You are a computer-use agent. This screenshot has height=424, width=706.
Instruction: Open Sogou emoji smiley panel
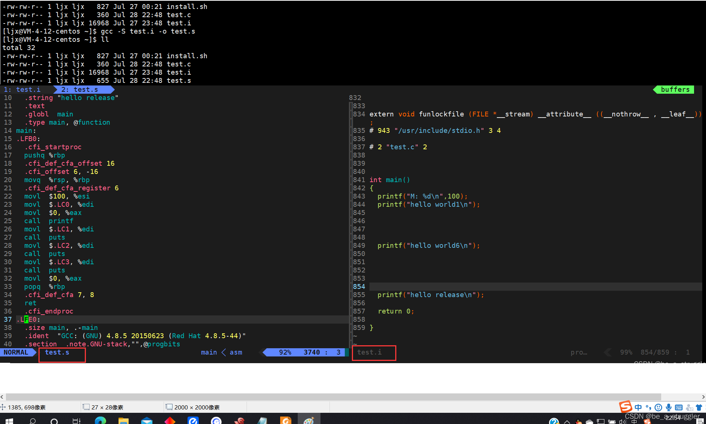click(x=659, y=408)
